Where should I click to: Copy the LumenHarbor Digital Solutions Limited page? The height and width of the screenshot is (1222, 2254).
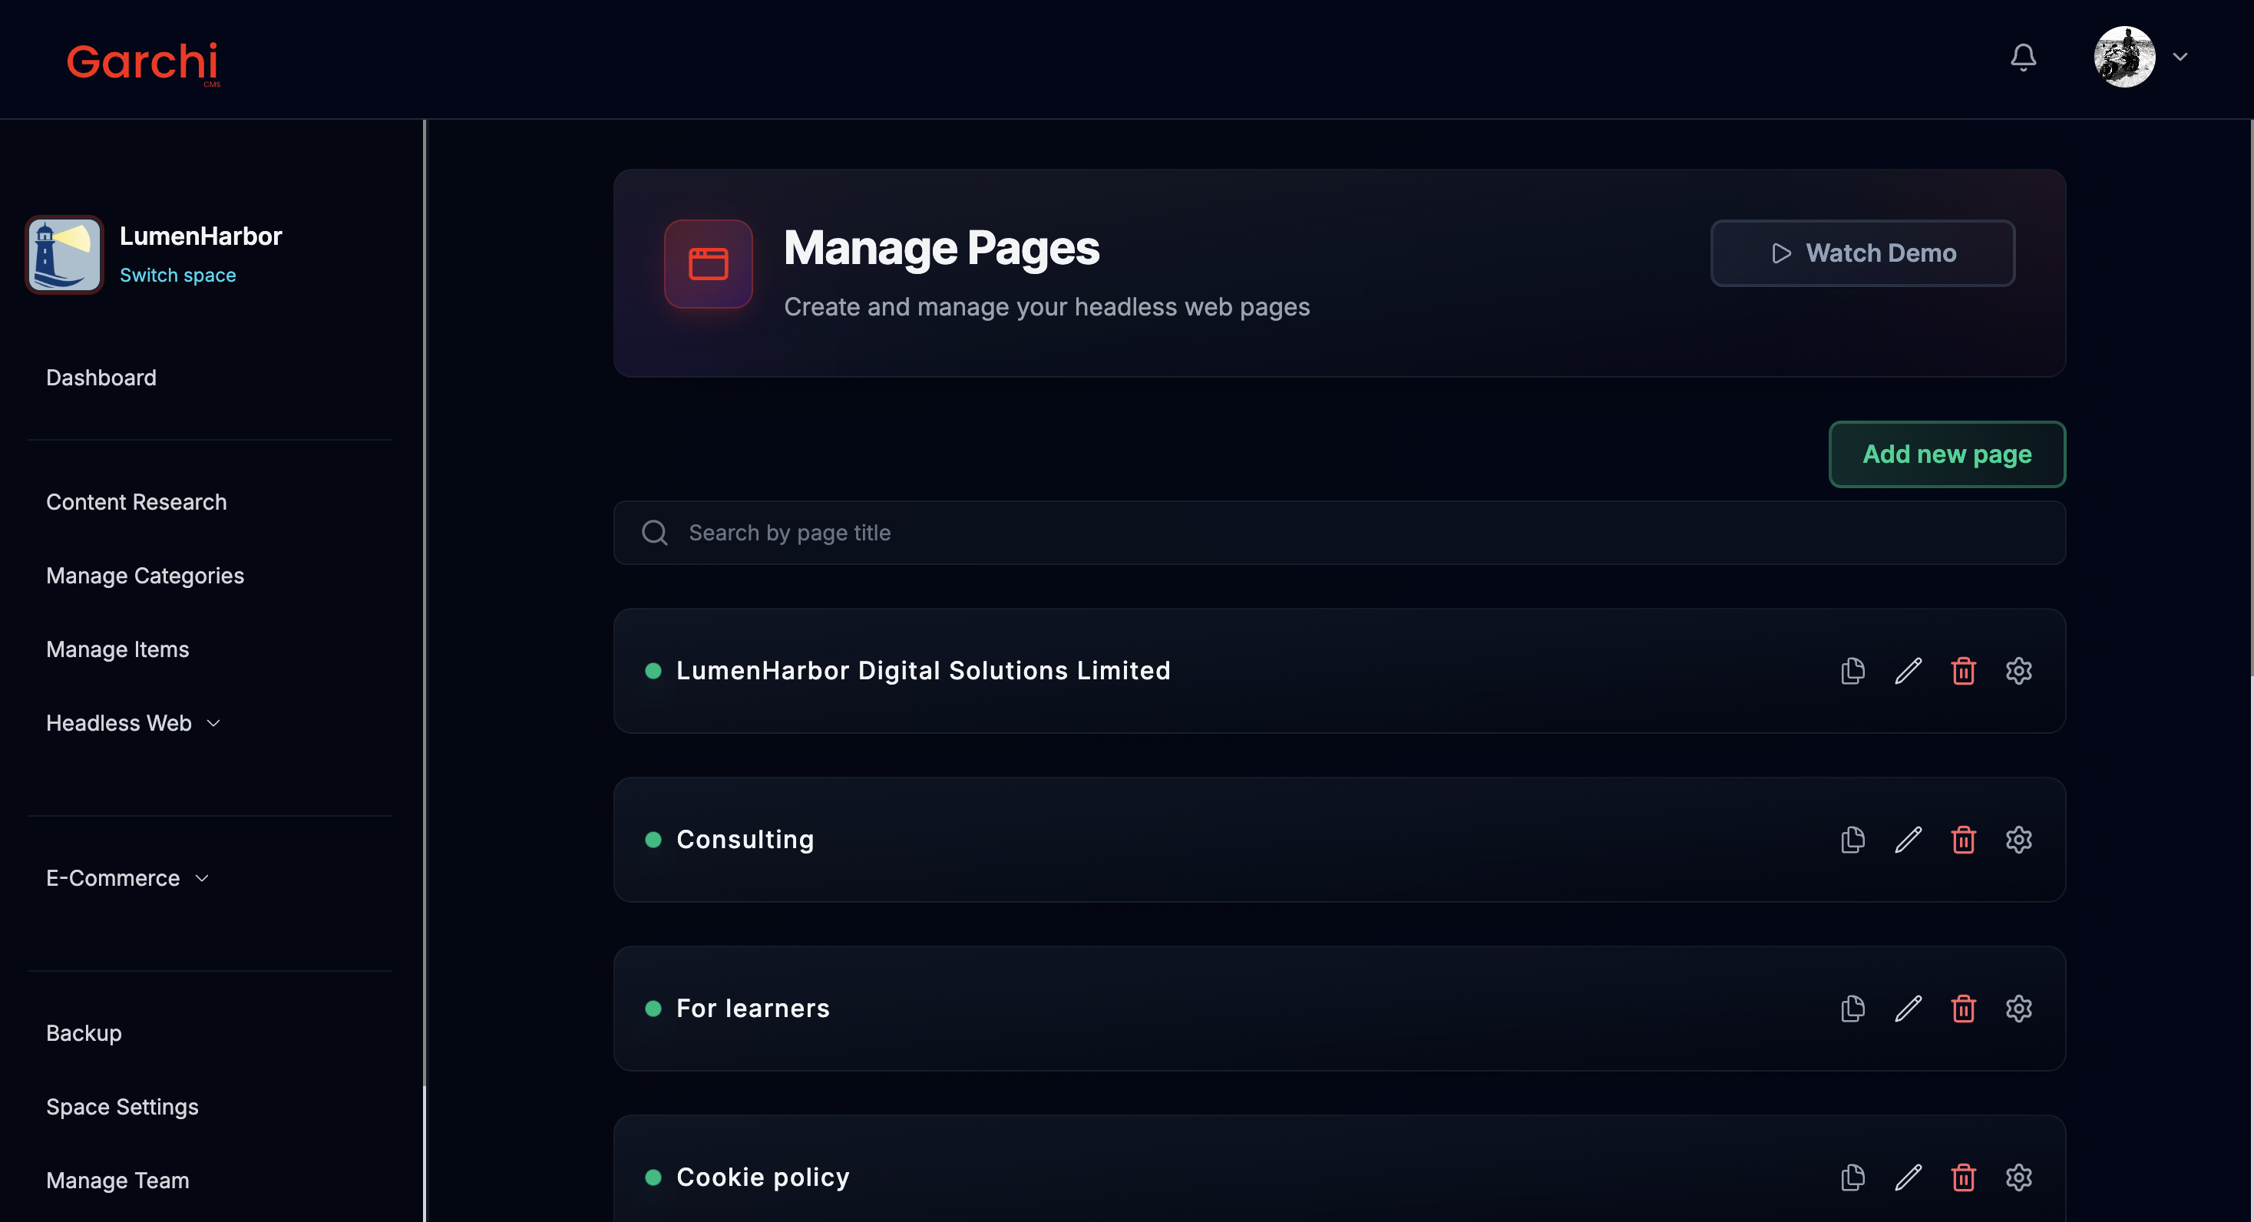(1852, 671)
